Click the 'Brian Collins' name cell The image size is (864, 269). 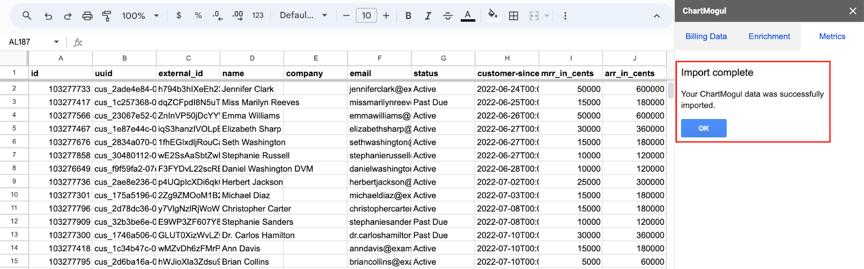(252, 261)
